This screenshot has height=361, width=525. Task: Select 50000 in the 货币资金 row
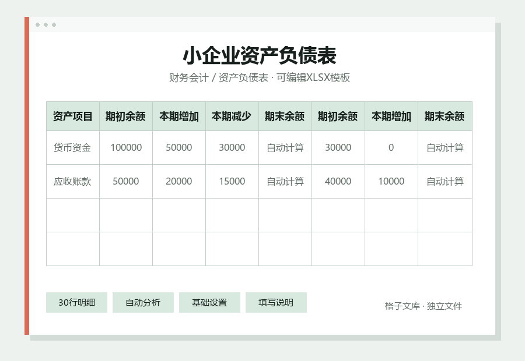[x=179, y=147]
